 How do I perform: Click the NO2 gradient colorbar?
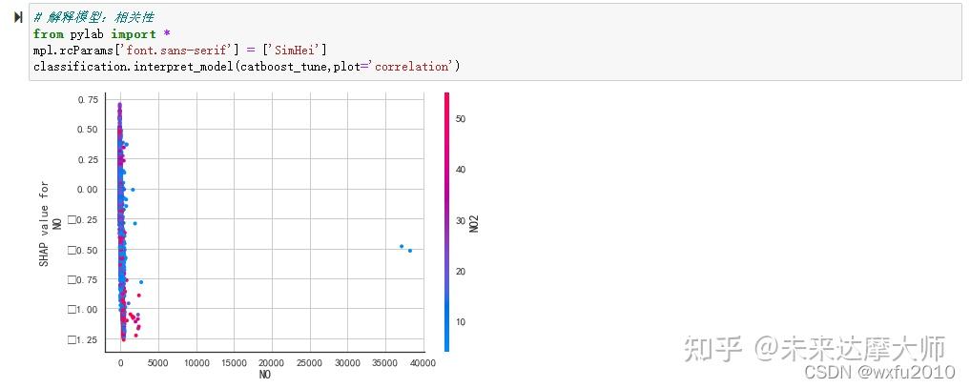pos(447,221)
